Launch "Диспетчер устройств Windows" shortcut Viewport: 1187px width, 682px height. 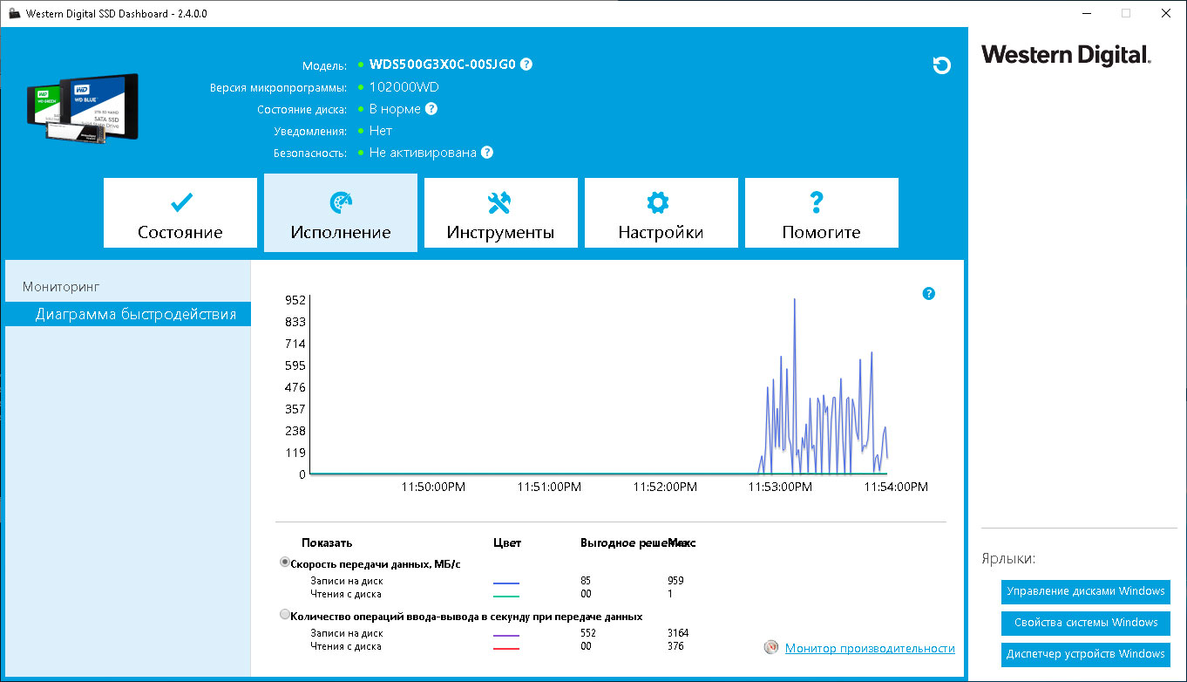tap(1086, 654)
